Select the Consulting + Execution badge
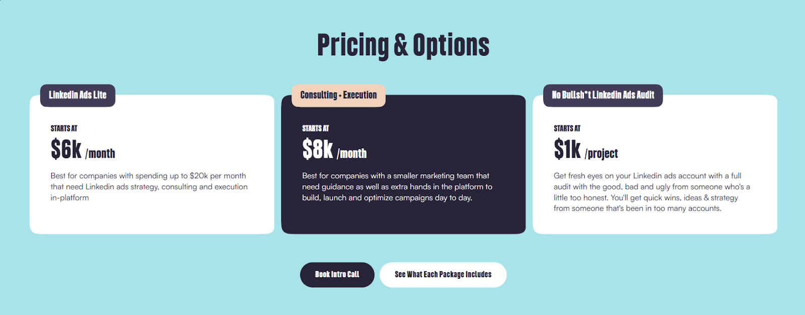 338,95
